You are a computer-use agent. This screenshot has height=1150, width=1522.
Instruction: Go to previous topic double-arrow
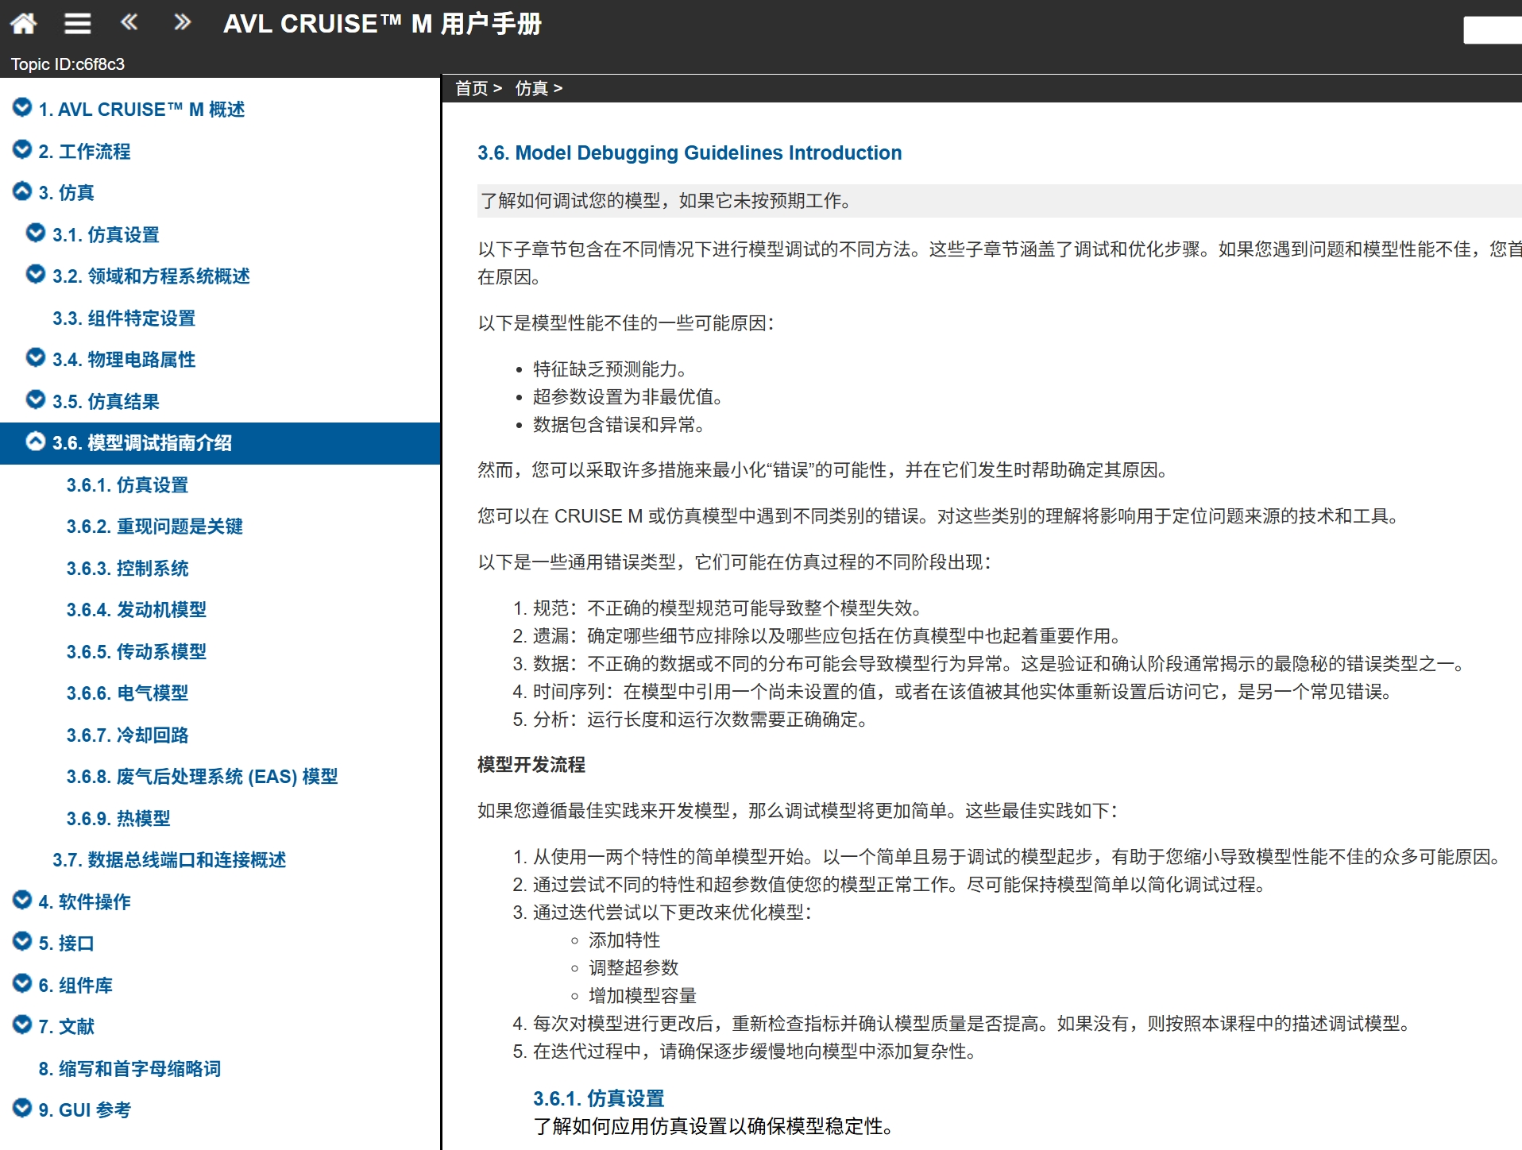[x=129, y=22]
